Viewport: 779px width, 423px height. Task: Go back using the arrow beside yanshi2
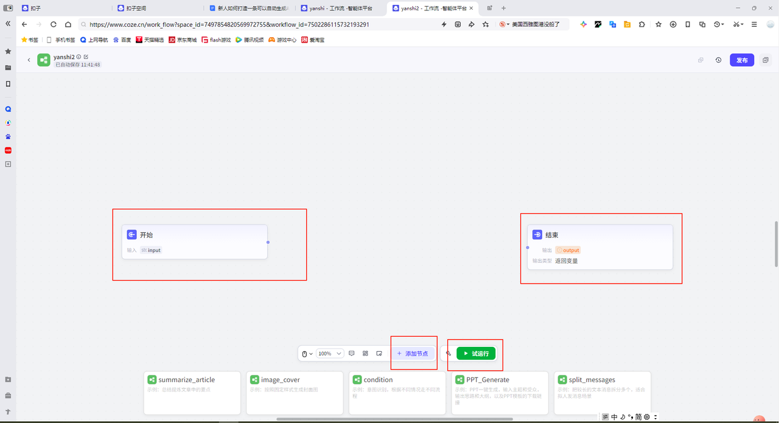[x=29, y=60]
